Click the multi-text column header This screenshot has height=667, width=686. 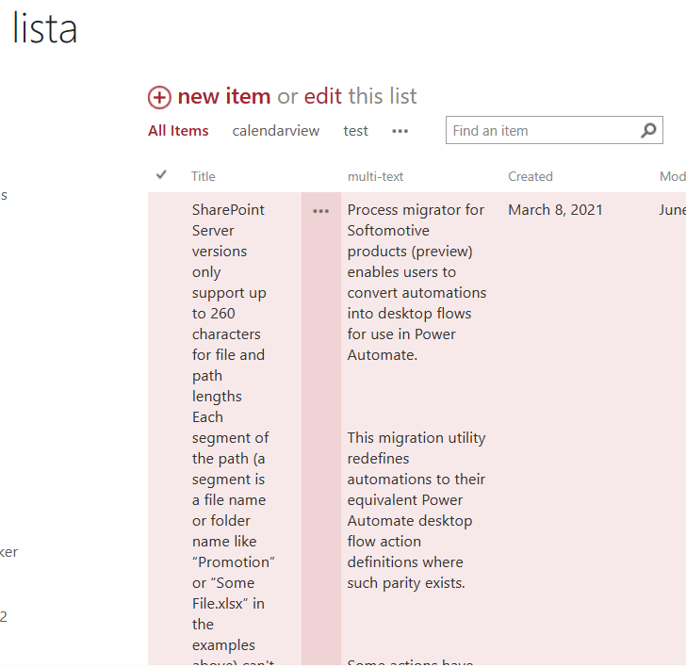[x=375, y=176]
